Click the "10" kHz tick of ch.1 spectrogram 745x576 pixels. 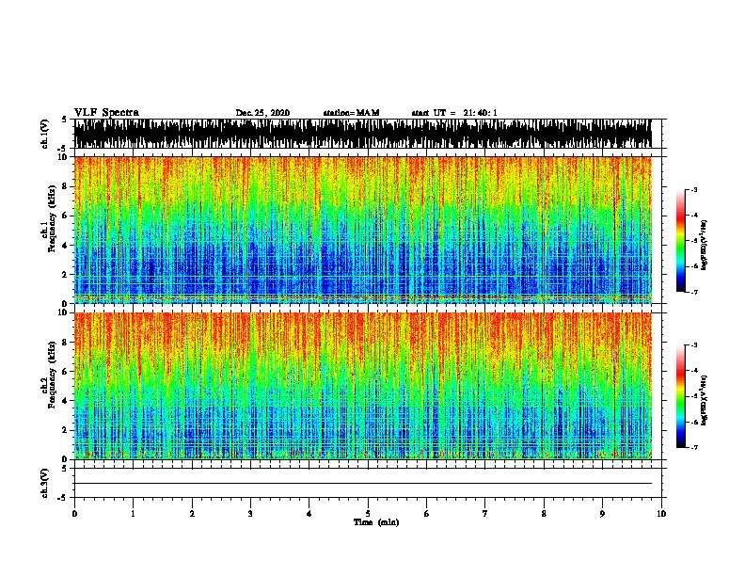coord(63,157)
